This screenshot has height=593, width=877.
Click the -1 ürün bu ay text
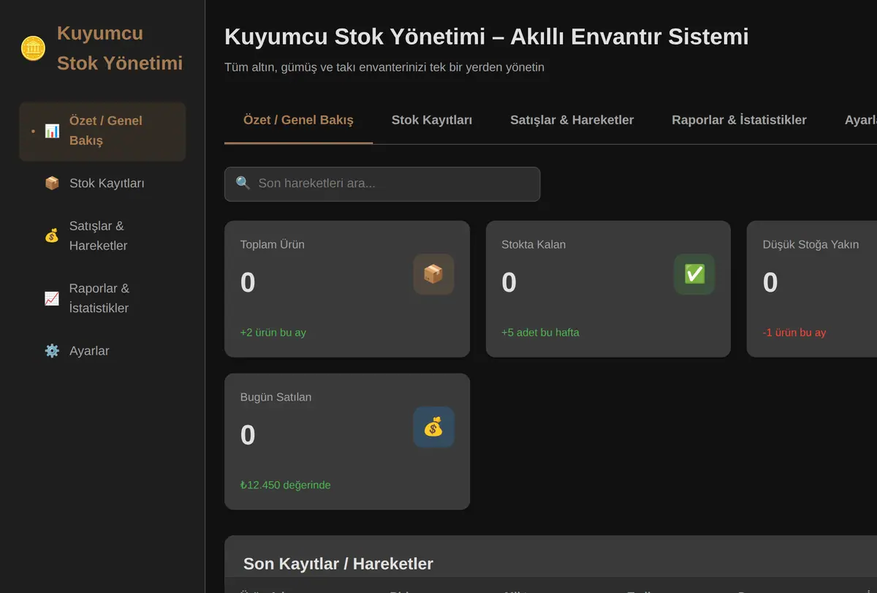tap(794, 332)
